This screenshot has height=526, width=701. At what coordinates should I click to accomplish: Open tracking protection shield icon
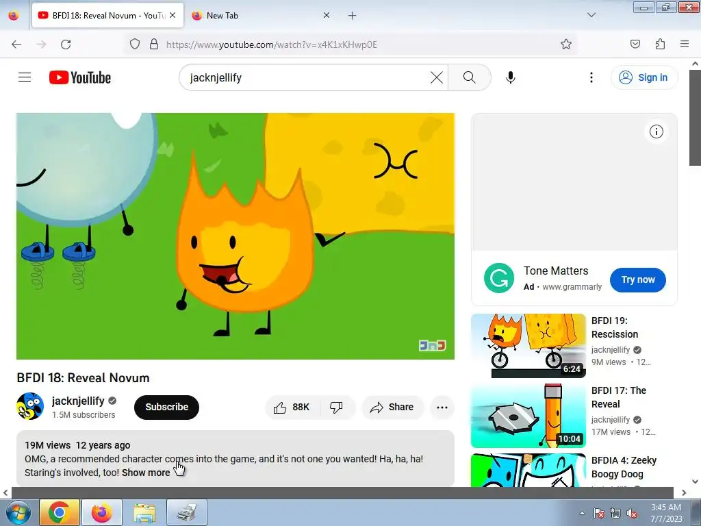(135, 44)
